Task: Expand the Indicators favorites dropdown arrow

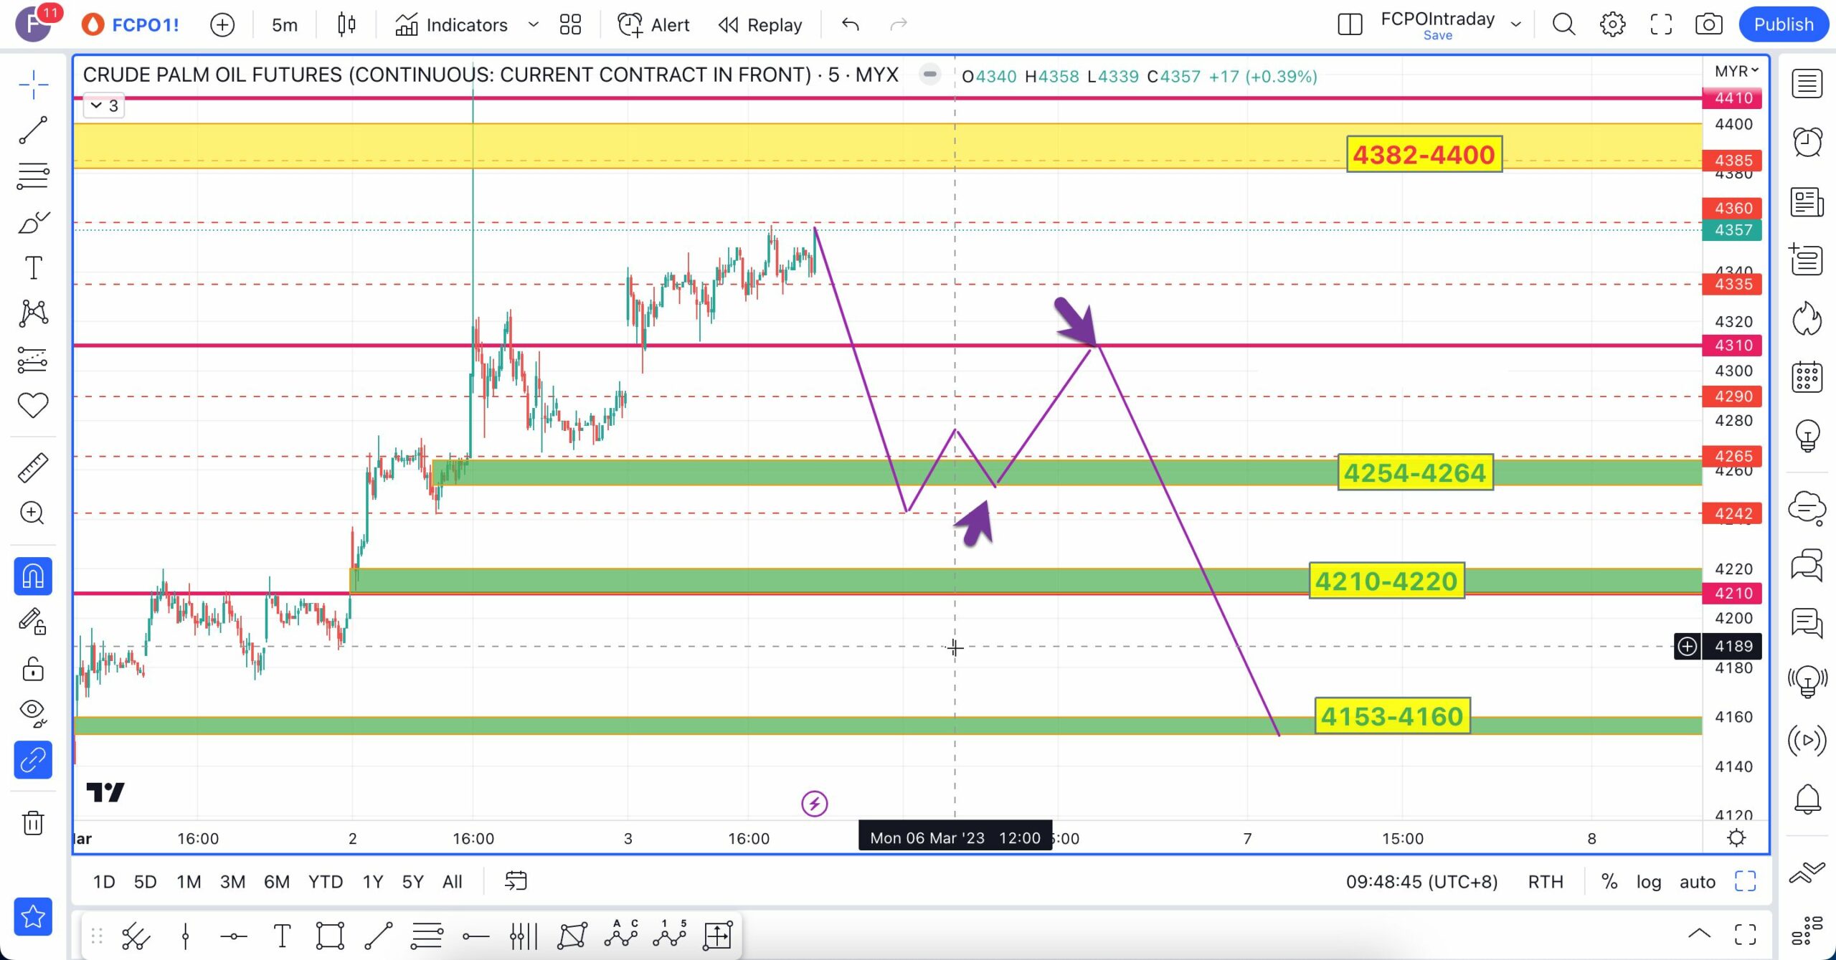Action: click(533, 24)
